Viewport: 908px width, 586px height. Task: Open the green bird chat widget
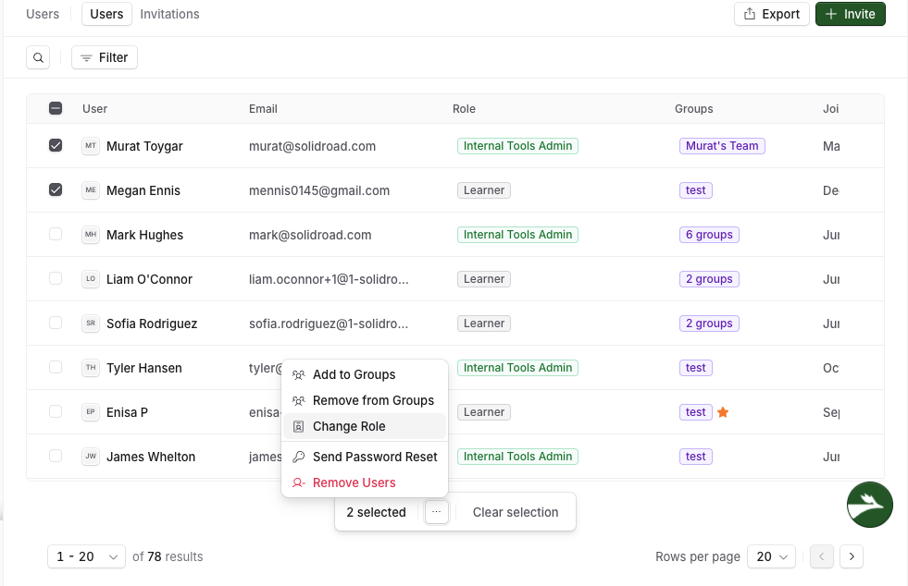tap(870, 505)
